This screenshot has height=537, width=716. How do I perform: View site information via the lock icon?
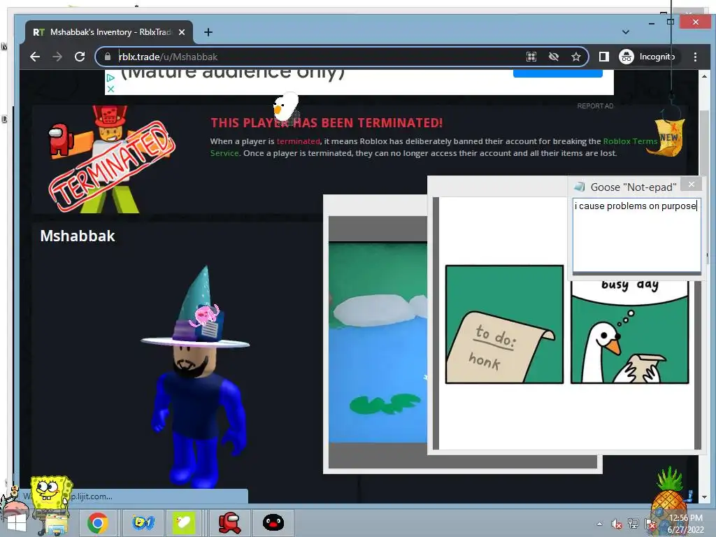[x=107, y=57]
